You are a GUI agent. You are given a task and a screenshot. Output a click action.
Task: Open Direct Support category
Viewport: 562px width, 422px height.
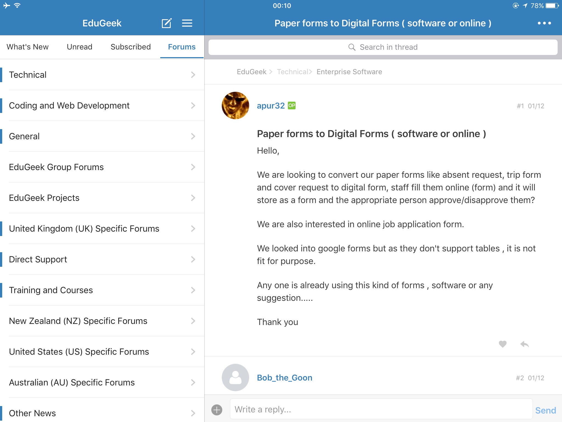102,259
